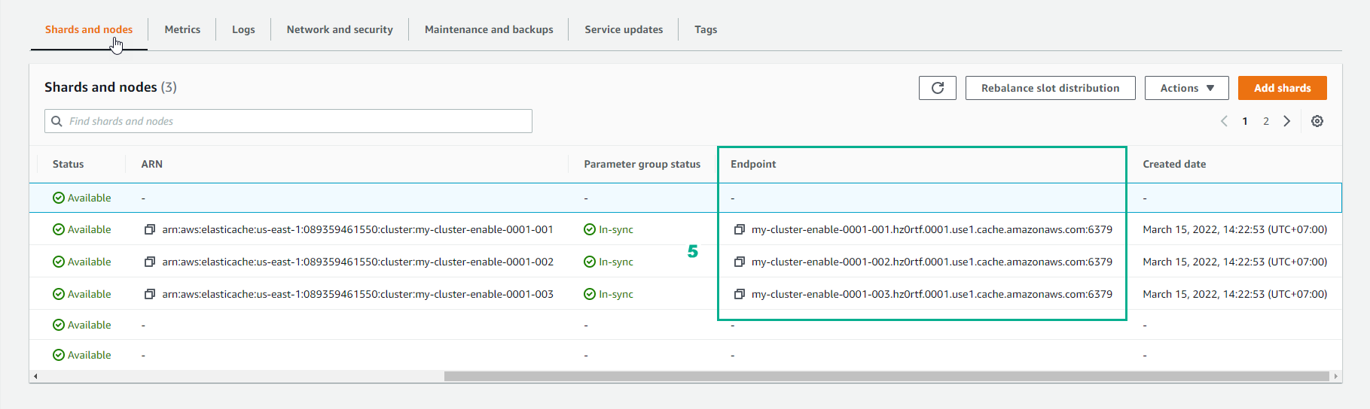
Task: Click Available status of node 0001-002 row
Action: [x=82, y=262]
